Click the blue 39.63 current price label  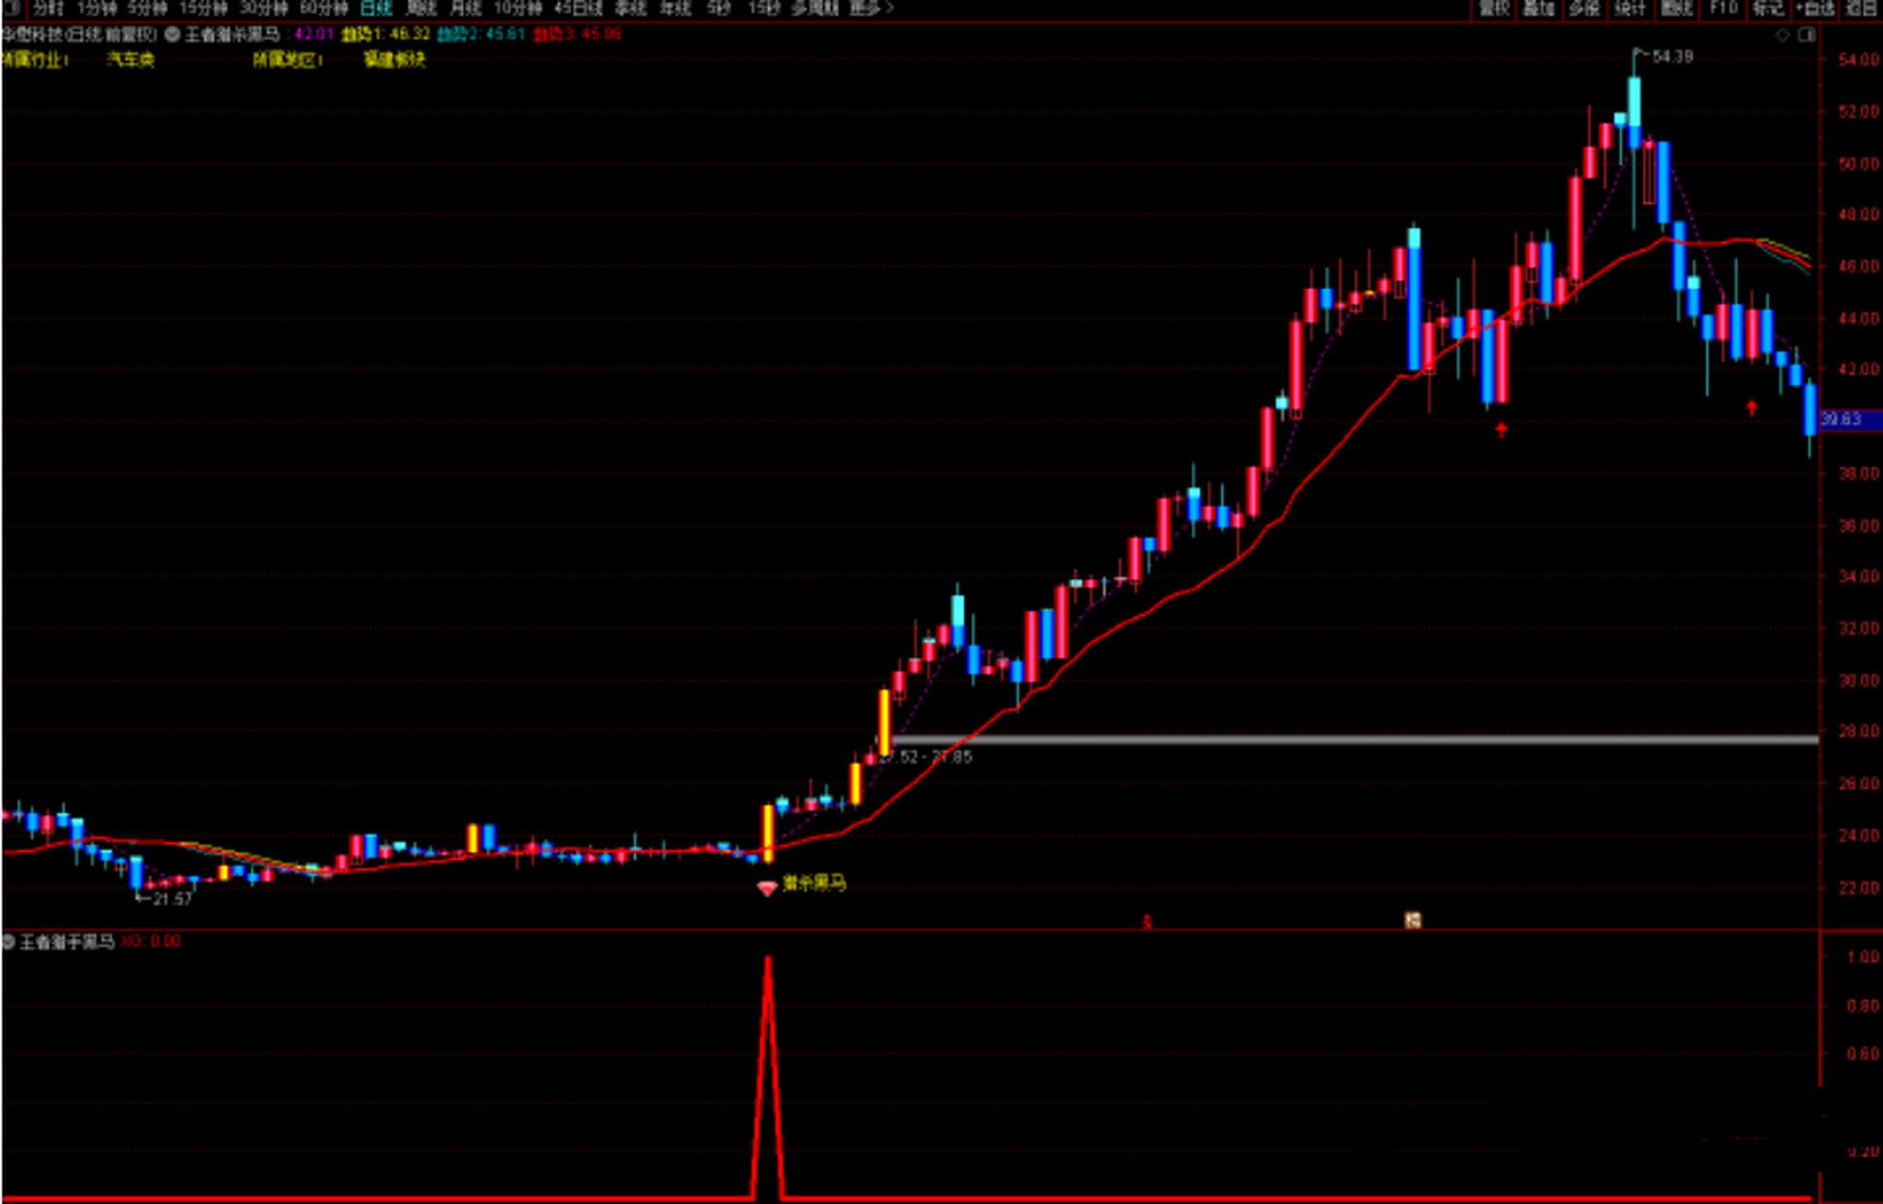pos(1846,419)
